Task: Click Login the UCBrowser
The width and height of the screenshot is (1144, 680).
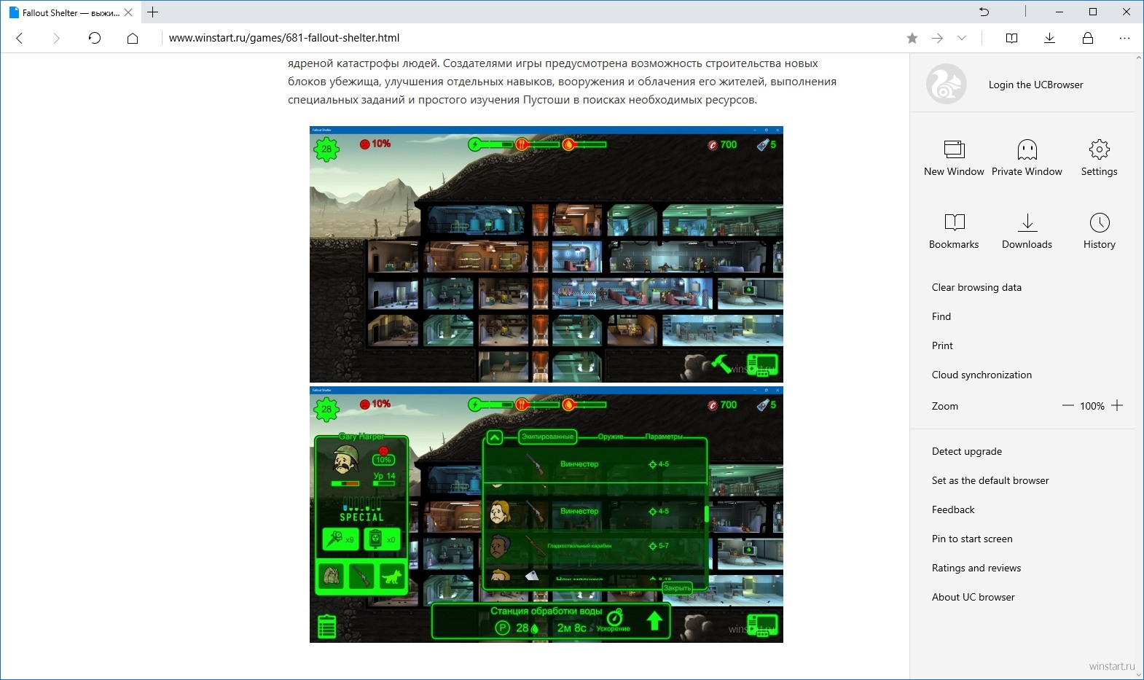Action: (1035, 85)
